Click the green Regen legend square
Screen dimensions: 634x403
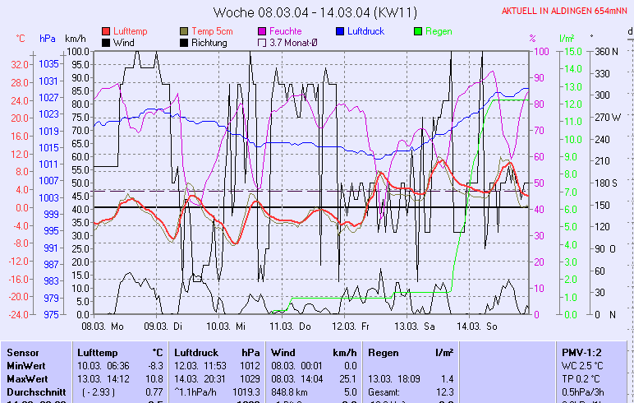pos(418,31)
